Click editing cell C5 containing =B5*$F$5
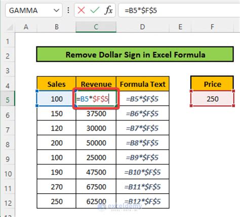The height and width of the screenshot is (217, 240). click(x=96, y=99)
